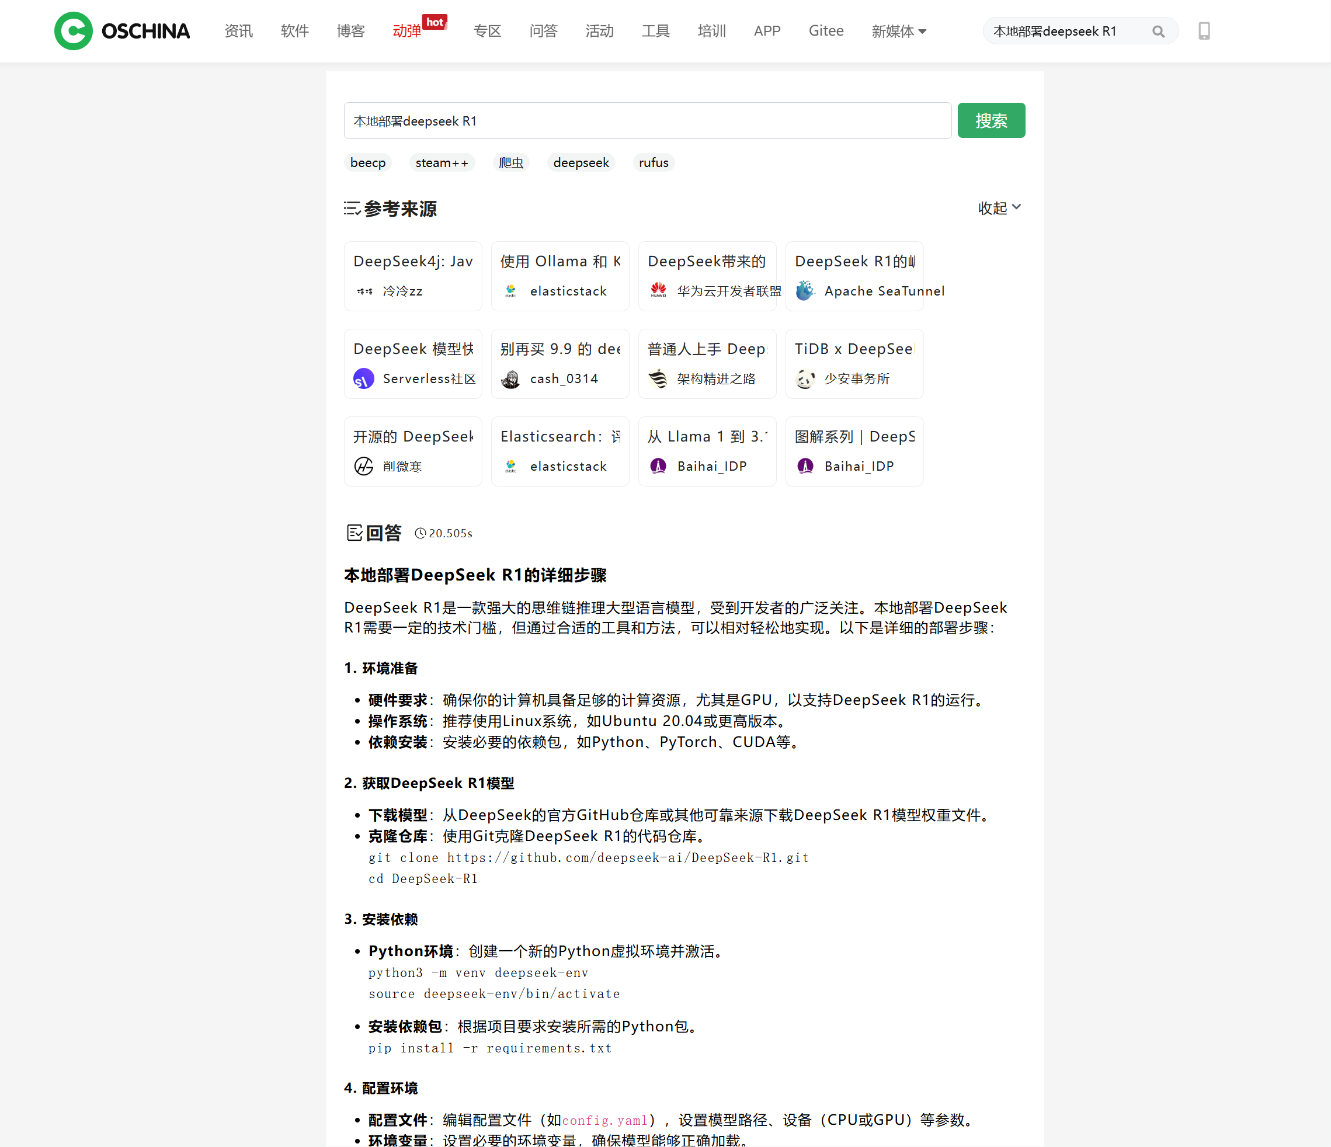
Task: Open the 别再买 9.9 的 source card
Action: (560, 364)
